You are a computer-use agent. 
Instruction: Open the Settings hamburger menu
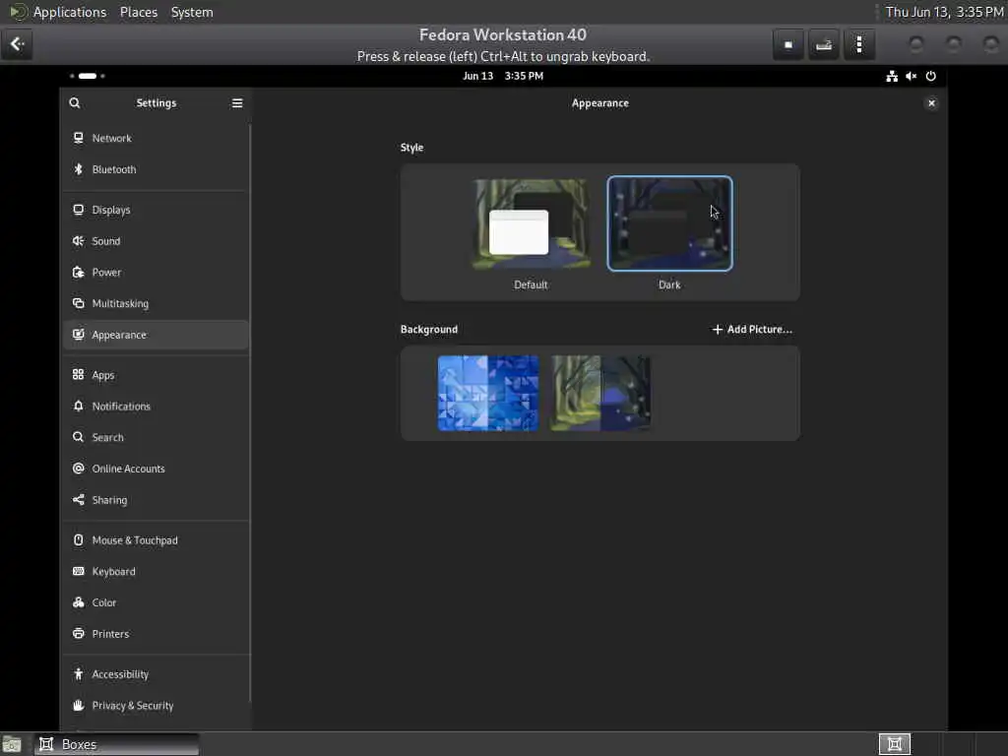237,102
